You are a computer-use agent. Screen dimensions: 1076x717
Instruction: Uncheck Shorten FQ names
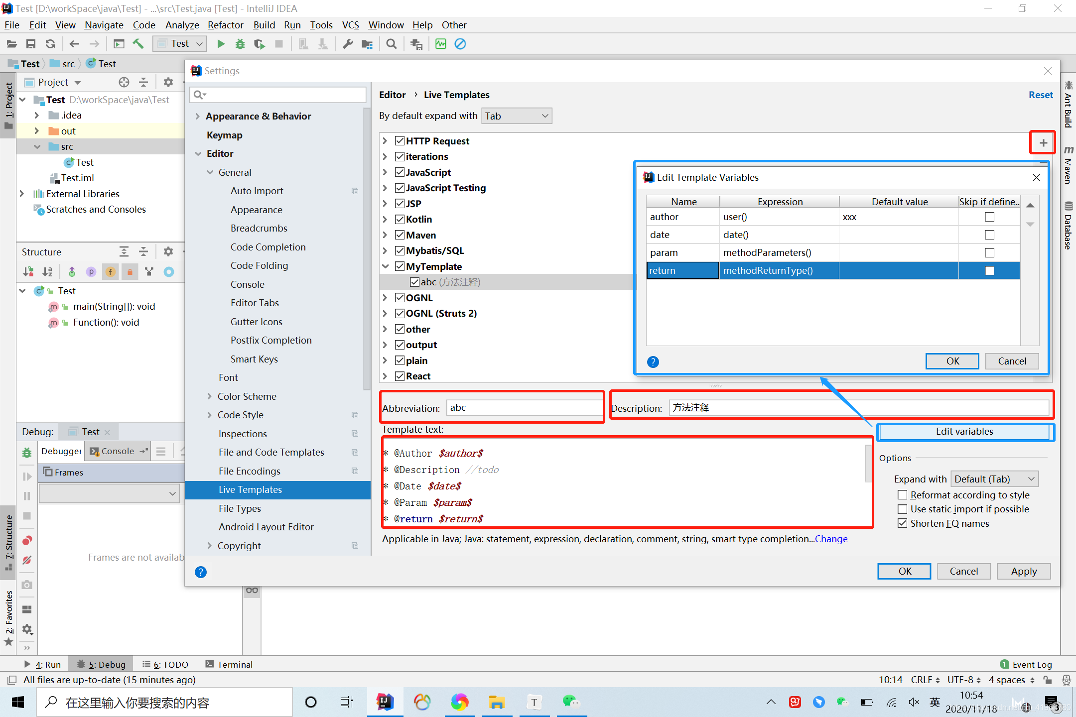pyautogui.click(x=902, y=523)
